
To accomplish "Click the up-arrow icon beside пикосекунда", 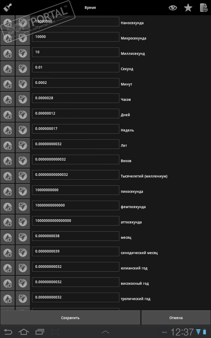I will pyautogui.click(x=7, y=191).
